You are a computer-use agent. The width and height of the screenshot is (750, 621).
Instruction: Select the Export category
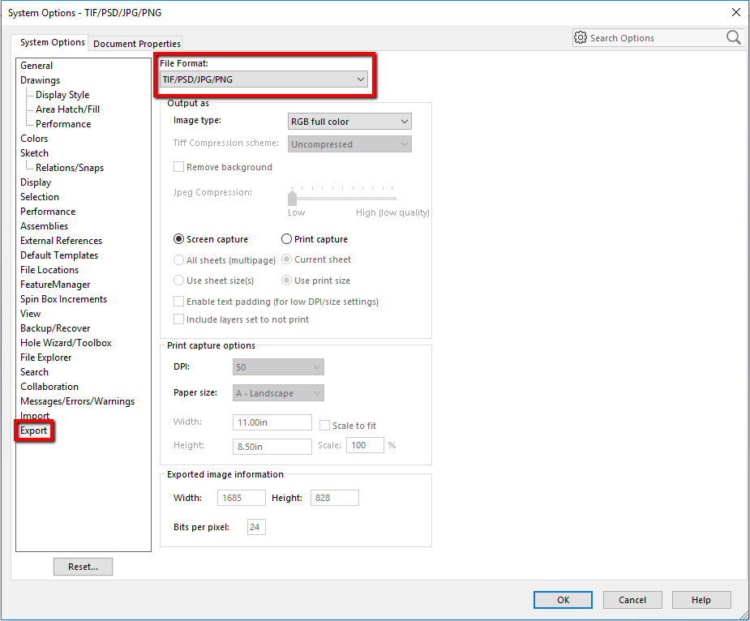(x=33, y=430)
